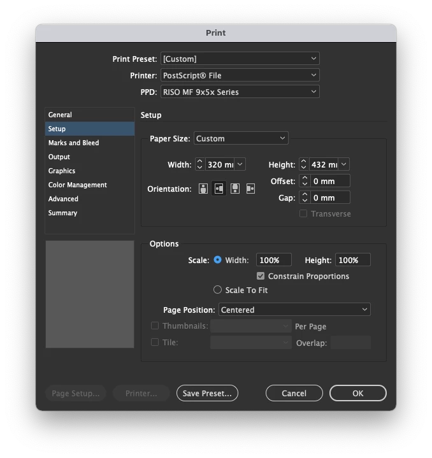Select reverse portrait orientation icon

pos(235,189)
